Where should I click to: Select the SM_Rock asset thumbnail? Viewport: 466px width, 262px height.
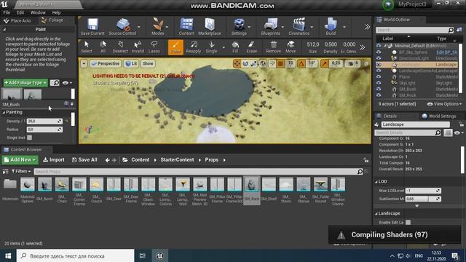click(x=252, y=190)
